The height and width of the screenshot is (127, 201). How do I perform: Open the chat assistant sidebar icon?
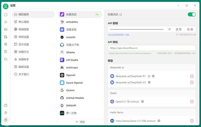tap(6, 15)
